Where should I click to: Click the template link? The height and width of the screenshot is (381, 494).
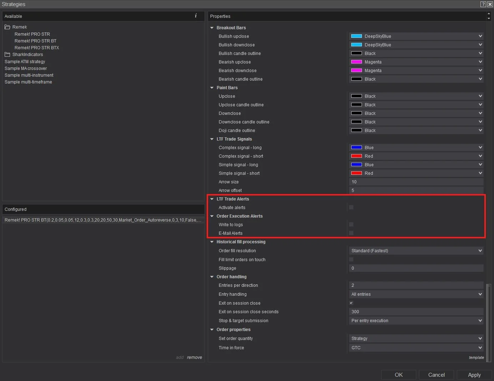pyautogui.click(x=477, y=357)
